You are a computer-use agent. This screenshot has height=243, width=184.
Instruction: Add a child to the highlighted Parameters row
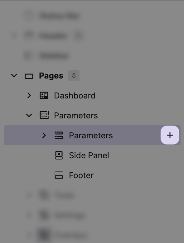click(170, 135)
